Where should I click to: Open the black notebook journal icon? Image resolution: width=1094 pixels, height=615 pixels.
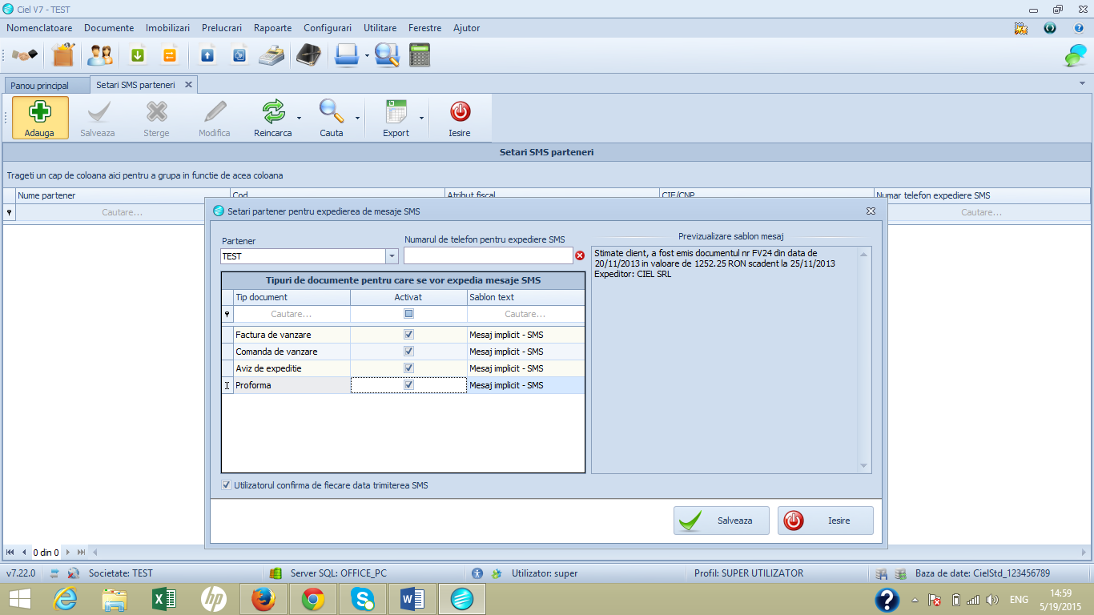pos(308,55)
